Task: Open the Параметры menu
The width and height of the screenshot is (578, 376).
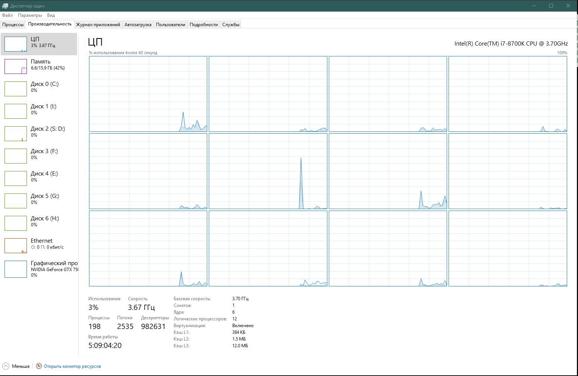Action: (30, 15)
